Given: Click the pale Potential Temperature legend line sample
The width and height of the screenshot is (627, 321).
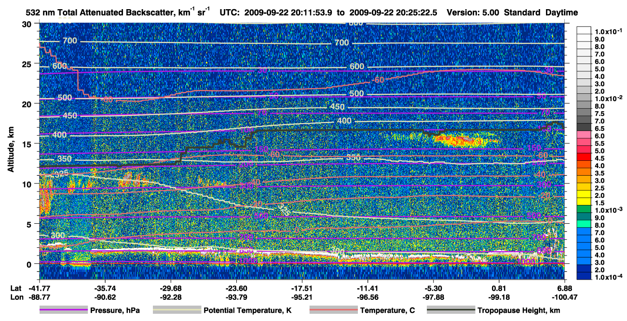Looking at the screenshot, I should coord(177,310).
